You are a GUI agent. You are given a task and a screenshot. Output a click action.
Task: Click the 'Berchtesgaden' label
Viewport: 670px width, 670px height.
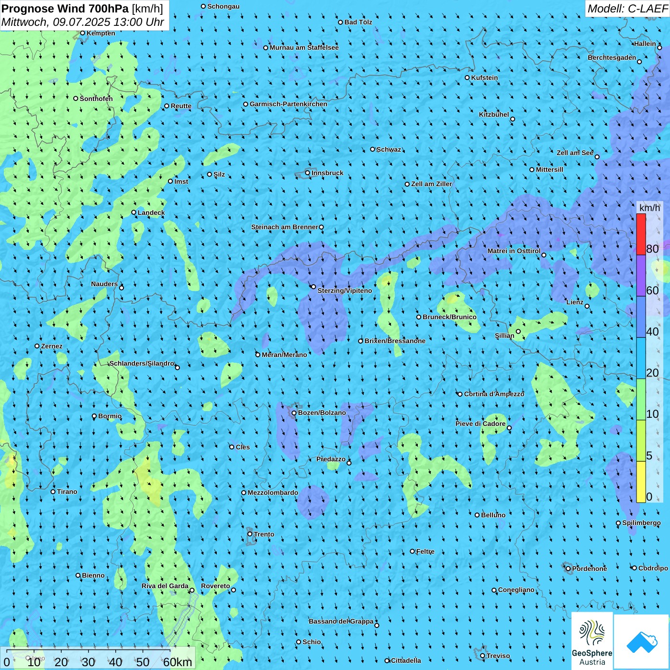[612, 57]
